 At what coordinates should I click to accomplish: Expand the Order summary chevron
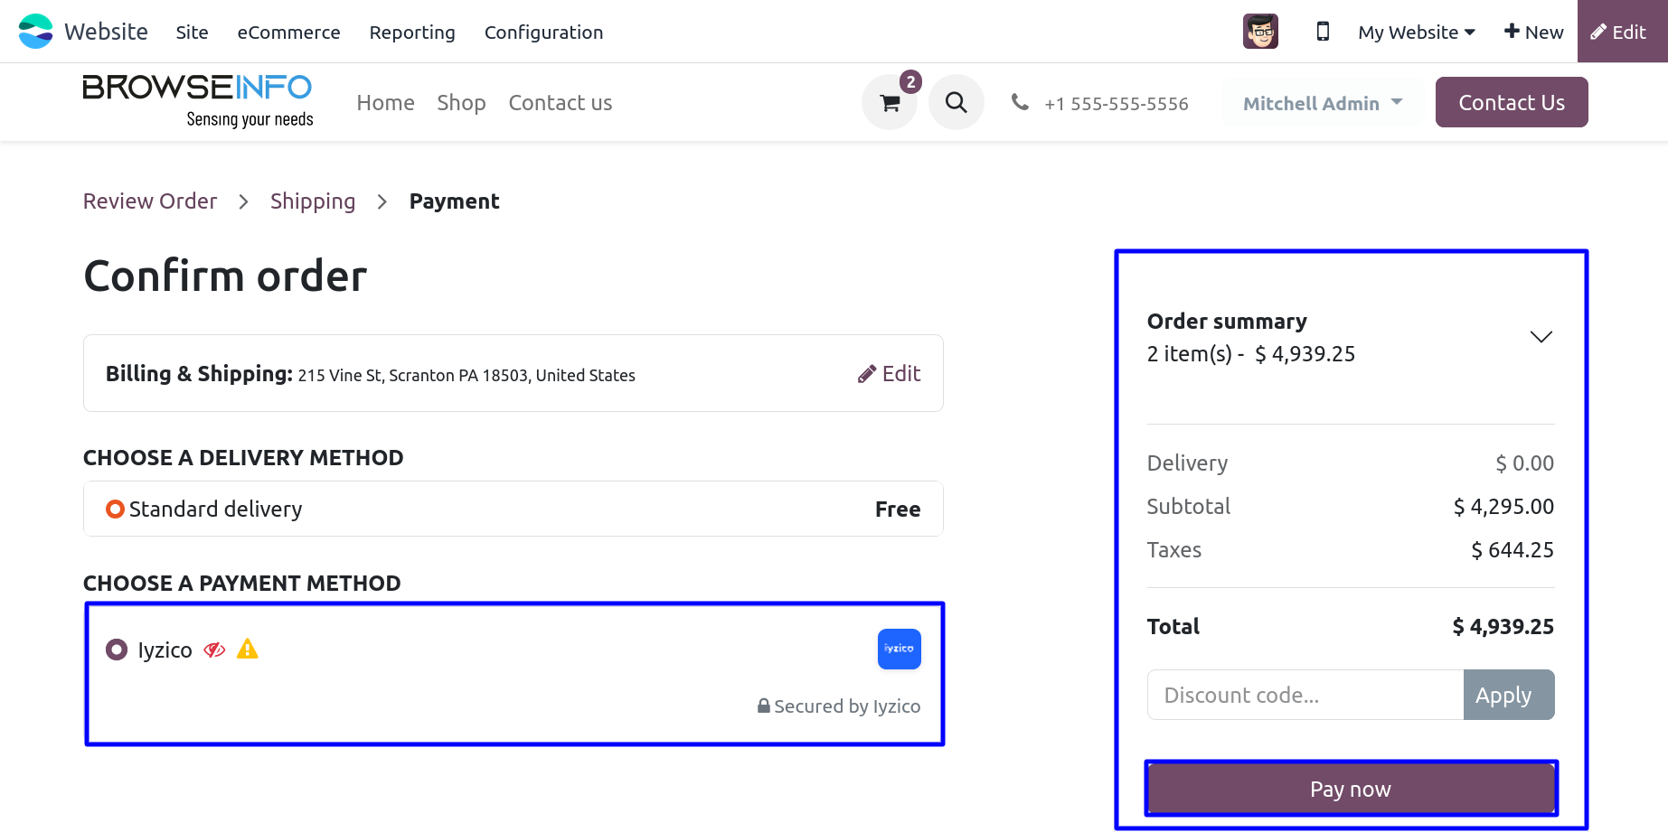[1541, 337]
